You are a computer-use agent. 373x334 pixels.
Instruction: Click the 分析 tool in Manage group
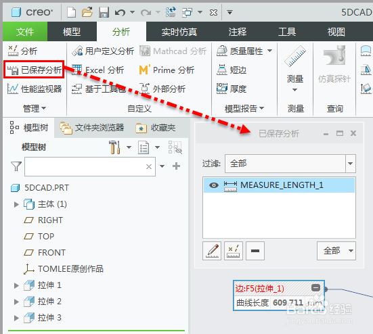point(22,51)
